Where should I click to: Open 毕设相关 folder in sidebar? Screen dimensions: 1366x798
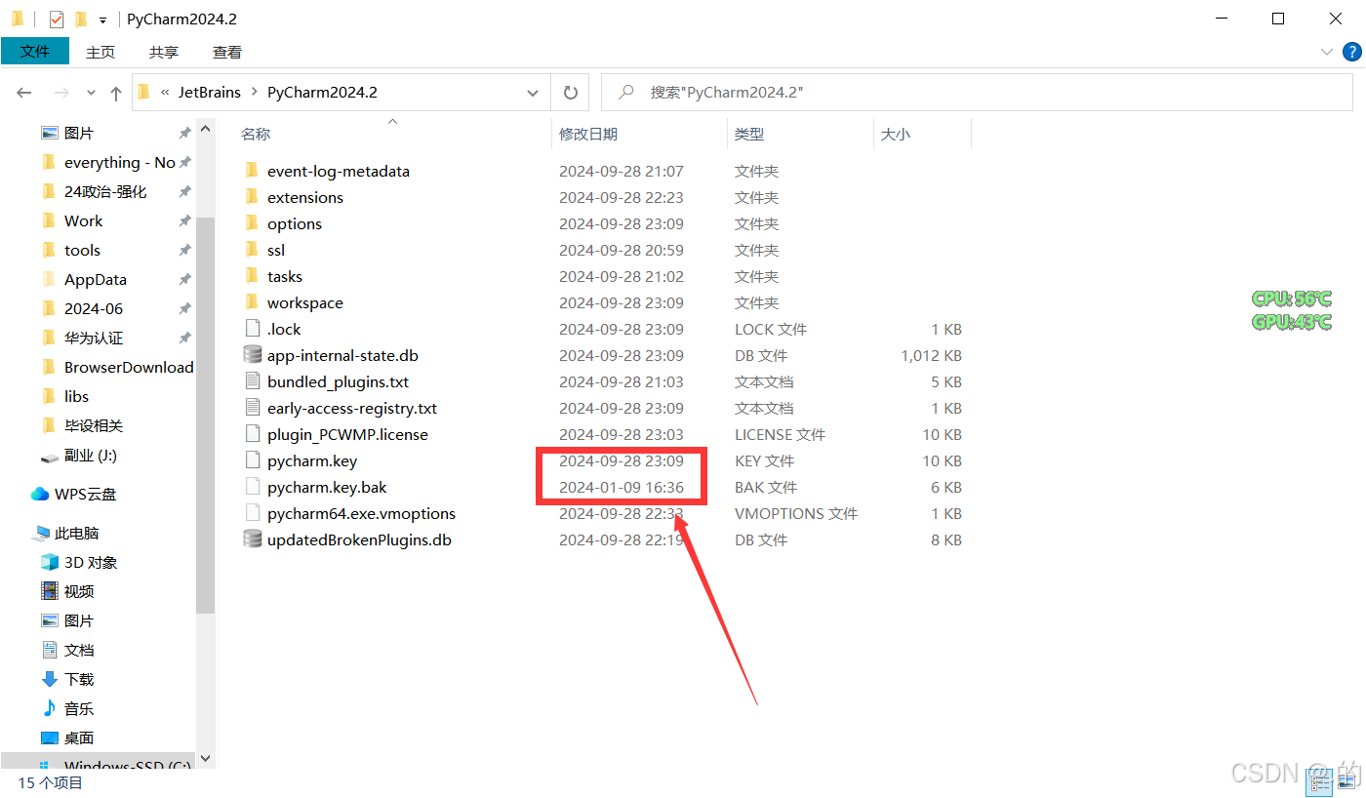[94, 425]
